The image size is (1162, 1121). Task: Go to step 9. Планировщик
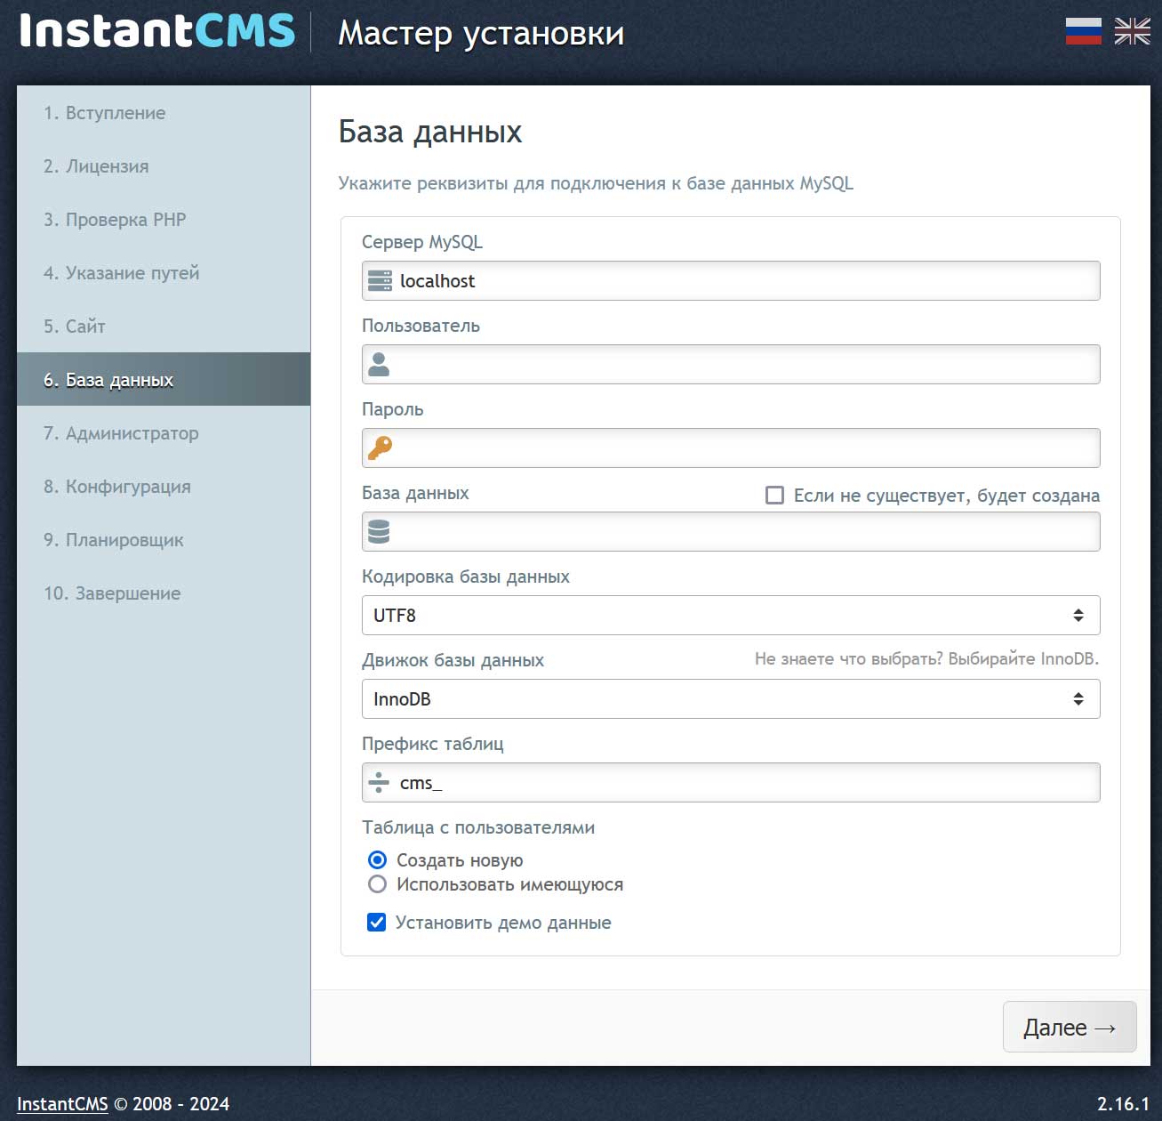164,540
